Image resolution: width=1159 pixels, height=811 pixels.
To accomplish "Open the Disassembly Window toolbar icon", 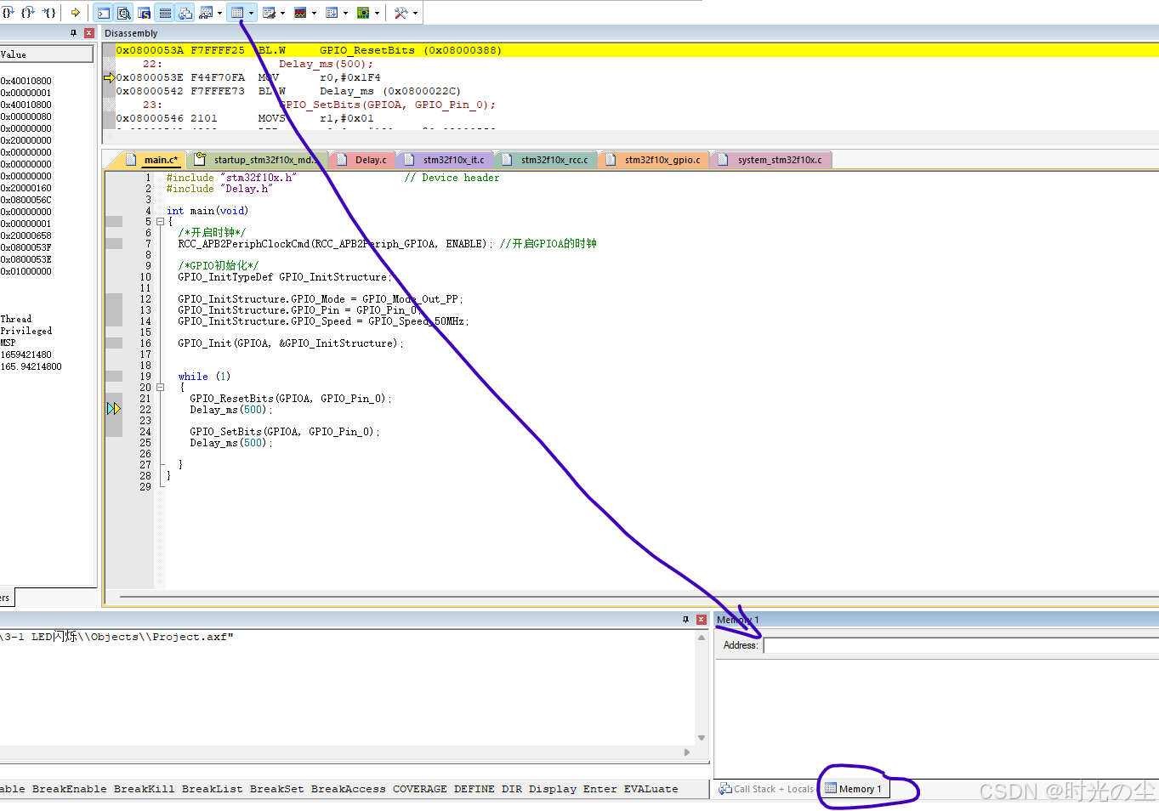I will (123, 12).
